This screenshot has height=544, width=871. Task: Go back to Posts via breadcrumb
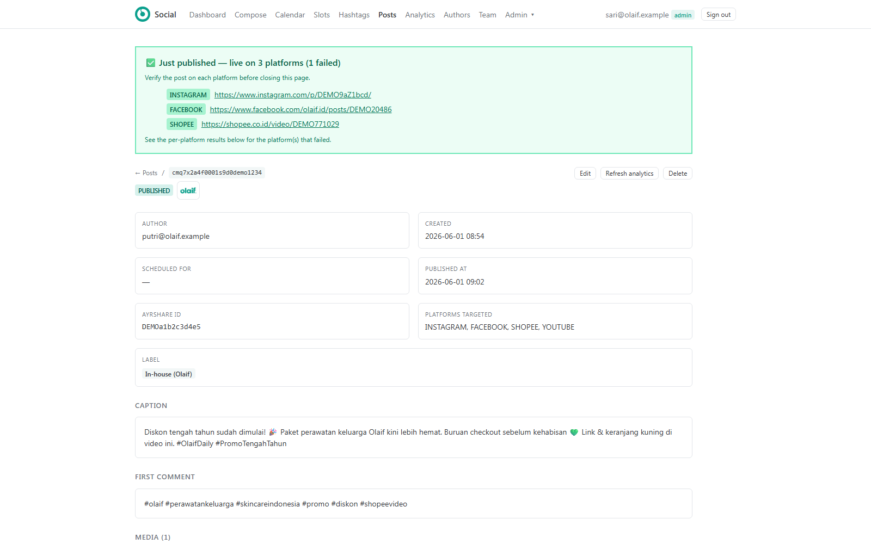click(146, 173)
